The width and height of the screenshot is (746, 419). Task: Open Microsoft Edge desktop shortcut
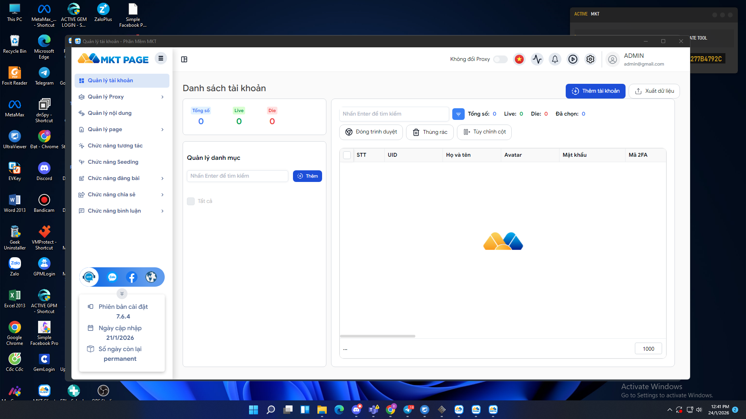[x=44, y=47]
